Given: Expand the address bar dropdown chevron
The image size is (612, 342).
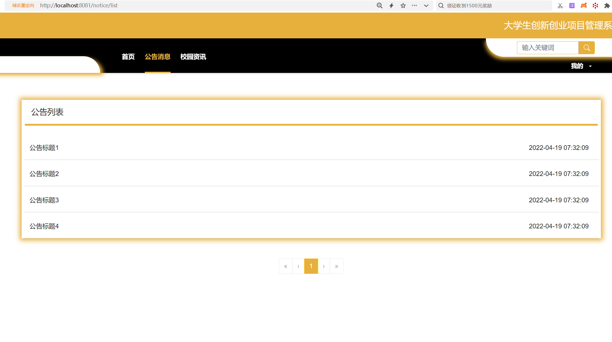Looking at the screenshot, I should tap(426, 6).
